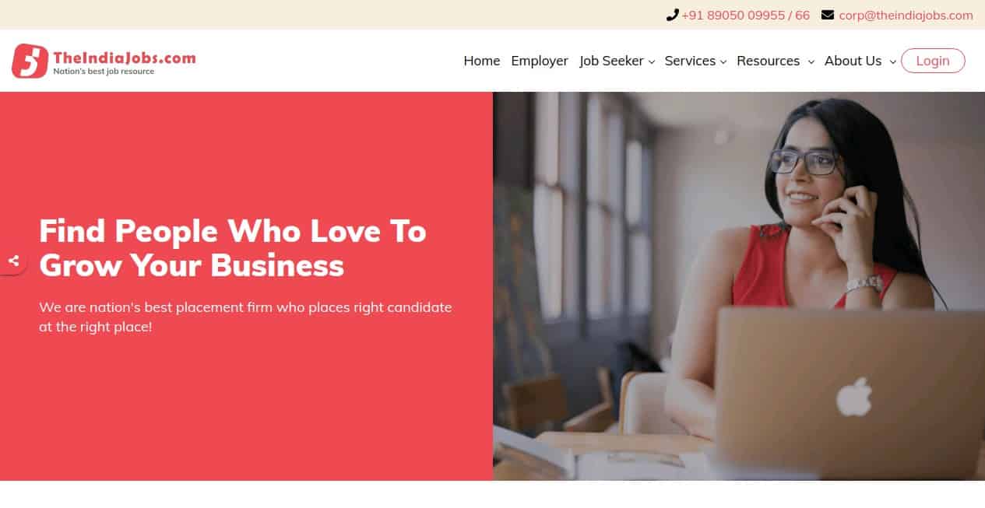This screenshot has height=508, width=985.
Task: Expand the Resources dropdown arrow
Action: coord(811,61)
